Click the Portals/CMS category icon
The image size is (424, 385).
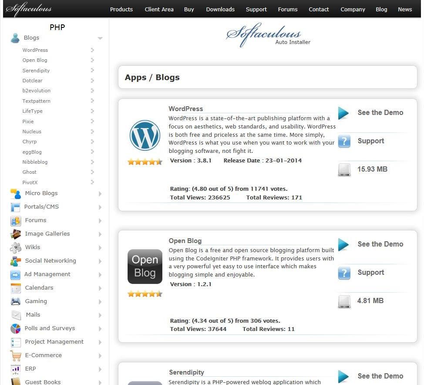pos(15,207)
